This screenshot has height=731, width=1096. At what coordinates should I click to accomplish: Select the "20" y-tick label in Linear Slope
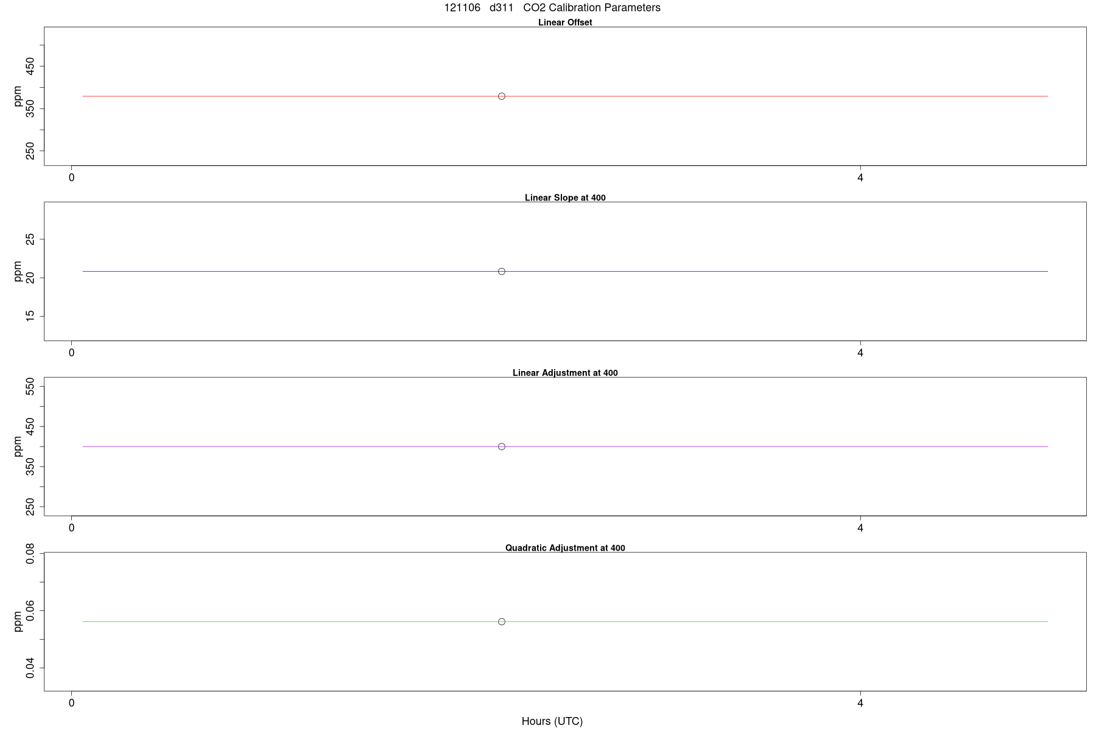click(x=30, y=278)
